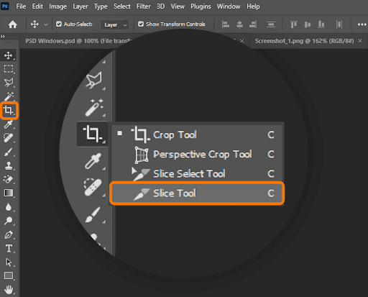Image resolution: width=368 pixels, height=297 pixels.
Task: Toggle the Auto-Select checkbox
Action: pyautogui.click(x=59, y=24)
